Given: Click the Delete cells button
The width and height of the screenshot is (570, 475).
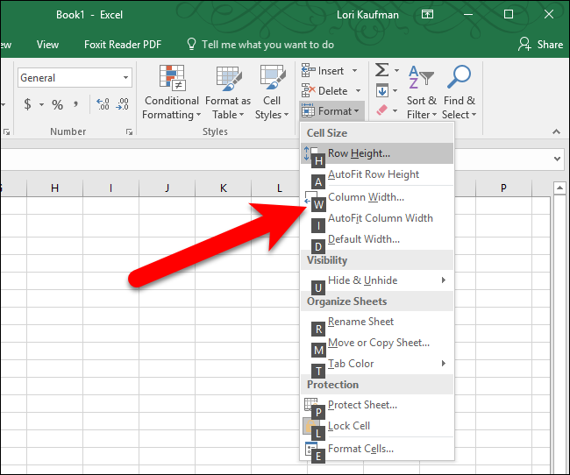Looking at the screenshot, I should click(x=325, y=91).
